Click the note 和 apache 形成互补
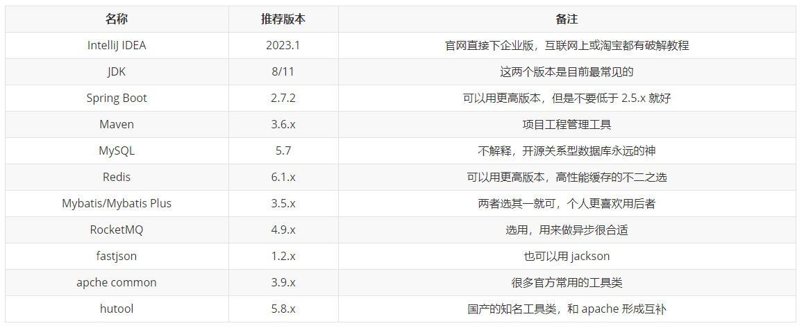This screenshot has width=804, height=328. click(567, 309)
